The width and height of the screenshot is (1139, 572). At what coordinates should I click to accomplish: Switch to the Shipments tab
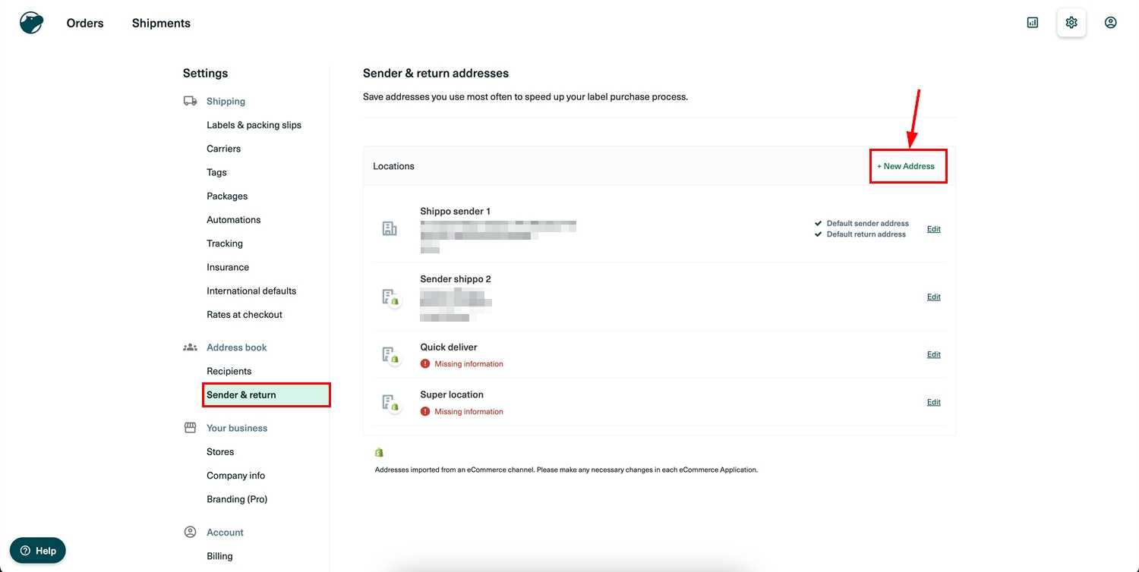161,23
